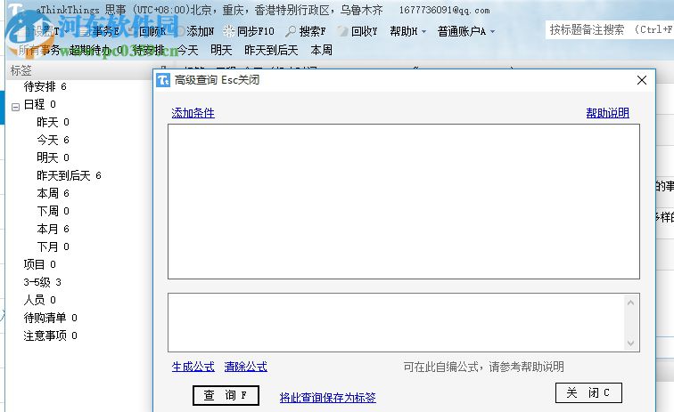Select 人员 0 in tag tree
This screenshot has width=674, height=412.
pos(39,300)
